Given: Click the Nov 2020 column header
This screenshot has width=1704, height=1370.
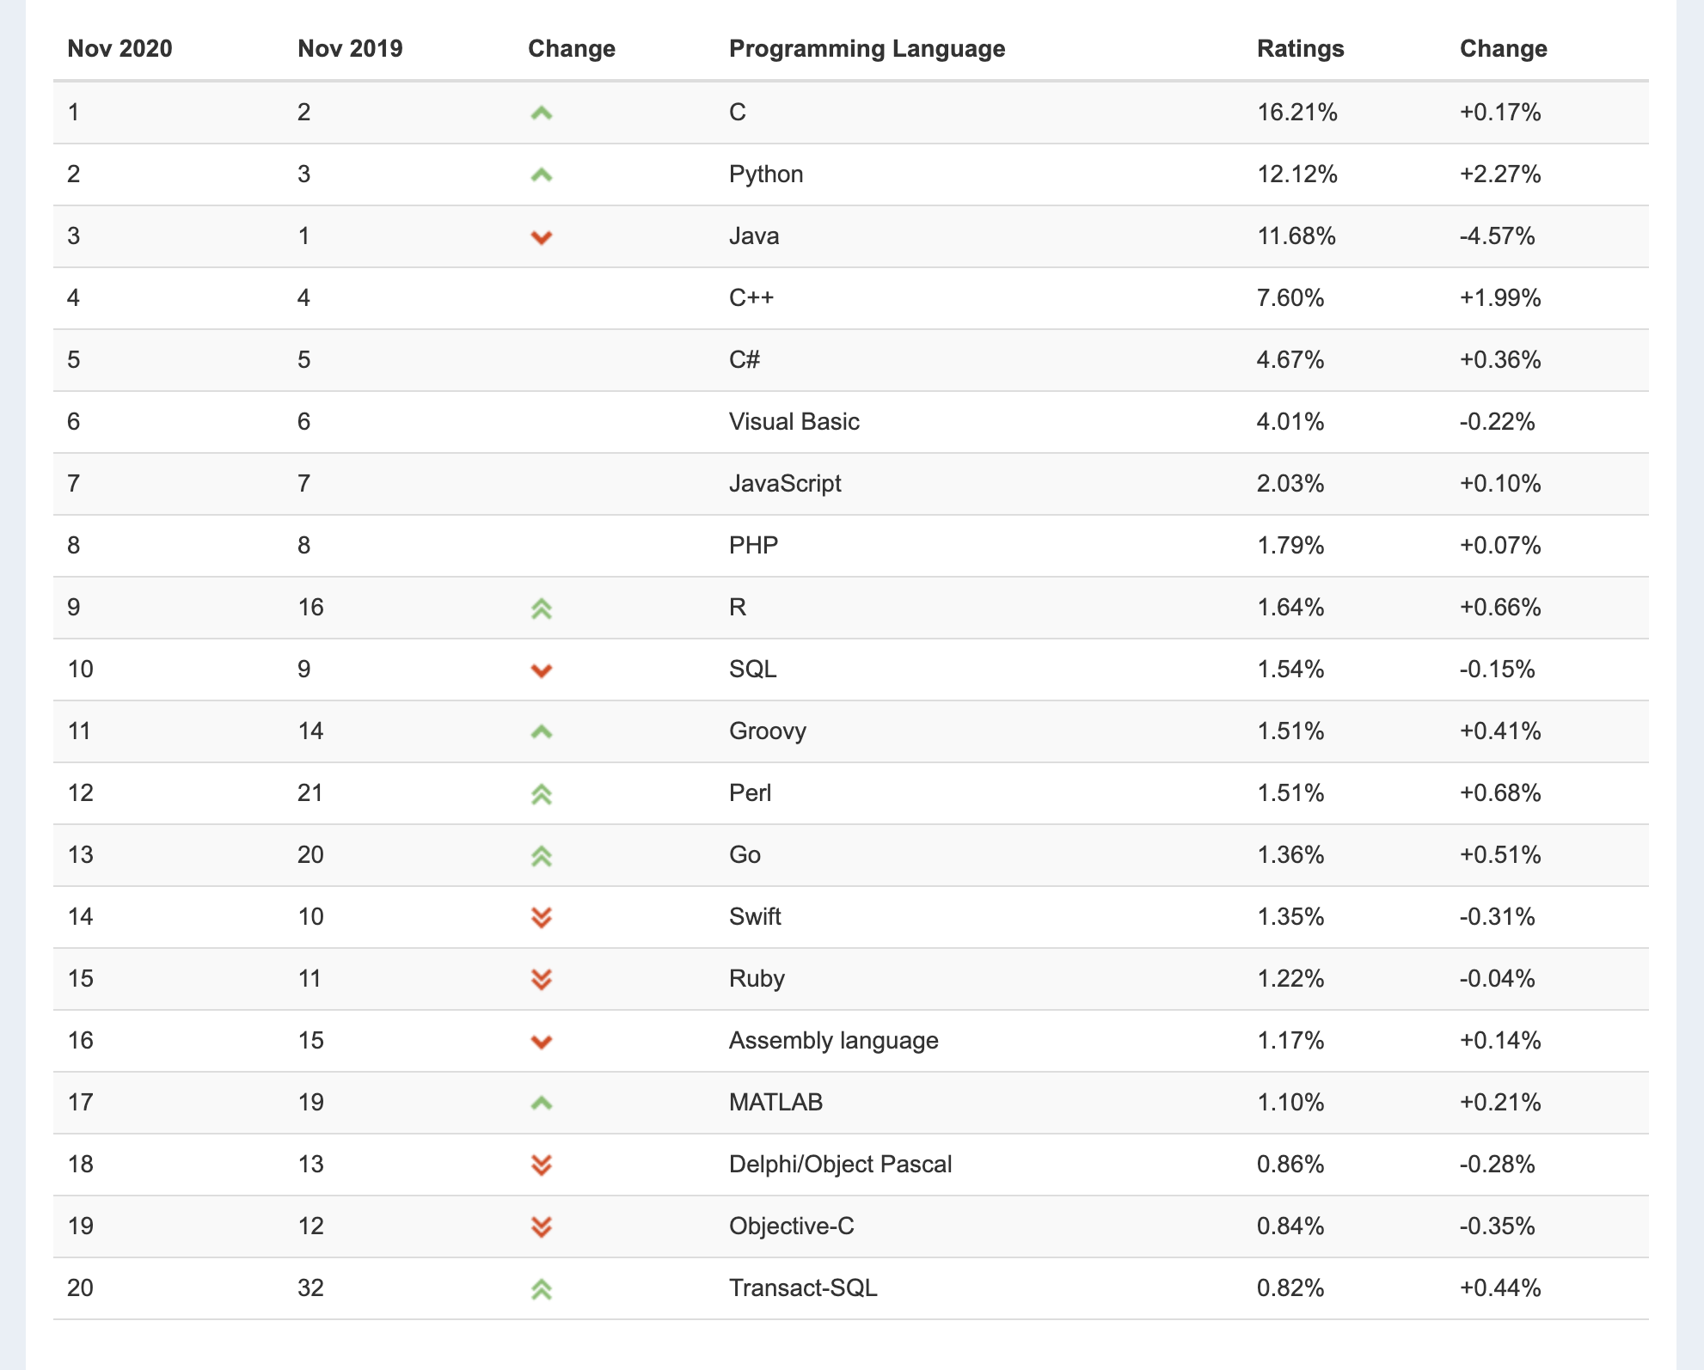Looking at the screenshot, I should click(120, 48).
